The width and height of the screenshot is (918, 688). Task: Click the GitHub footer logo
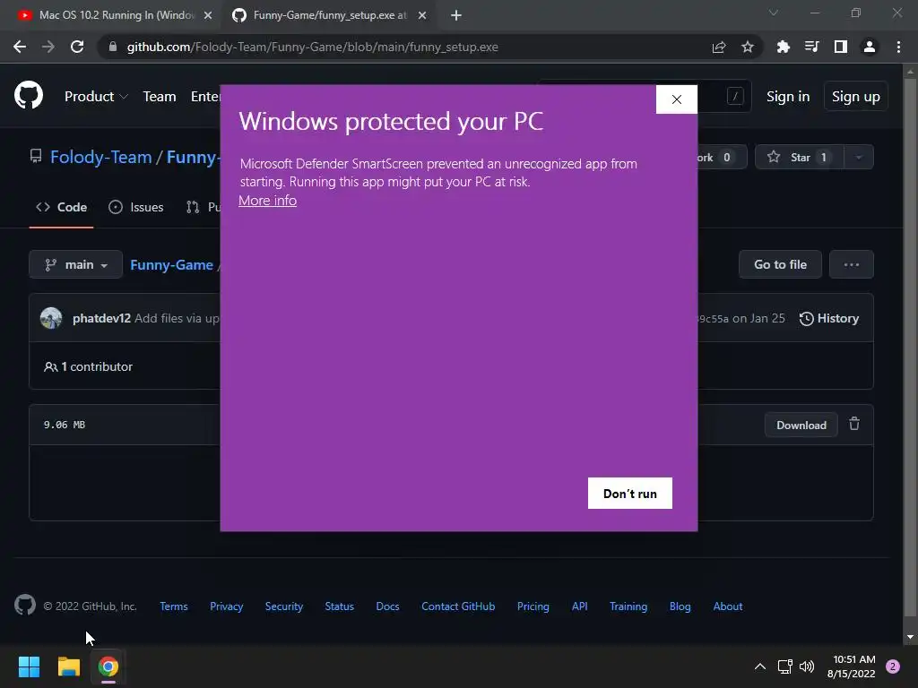pos(24,605)
